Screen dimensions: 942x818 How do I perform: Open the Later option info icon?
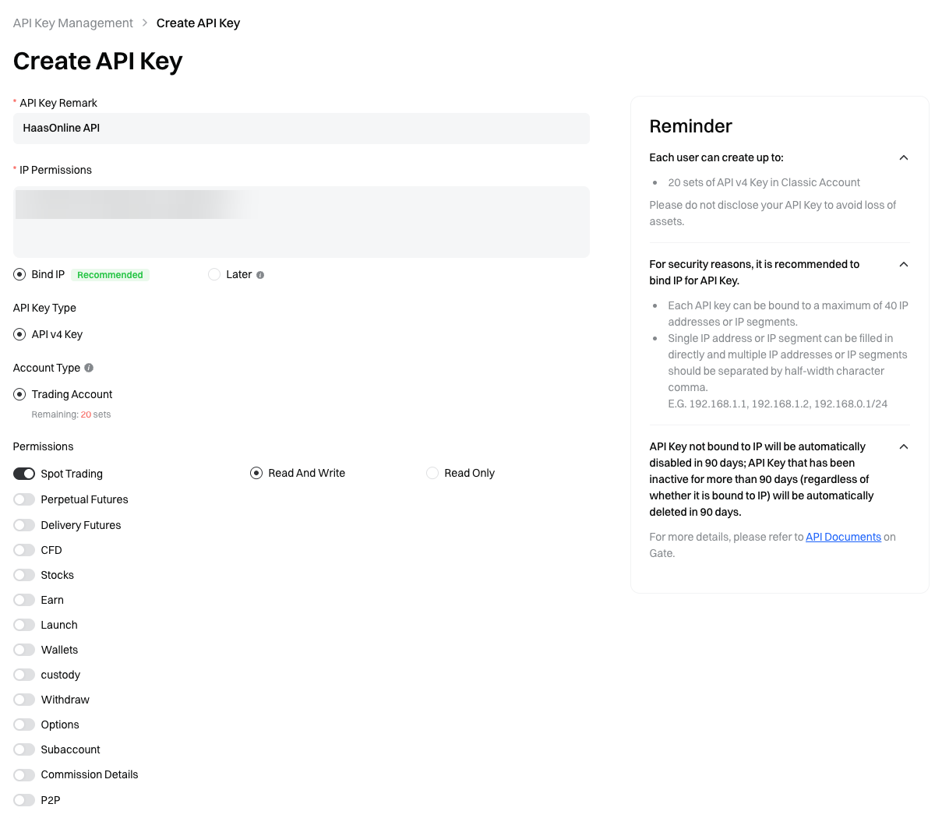coord(260,275)
